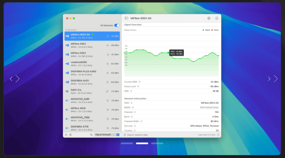
Task: Click the Network Information heading
Action: click(x=135, y=99)
